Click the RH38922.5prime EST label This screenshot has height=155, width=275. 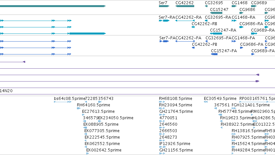coord(237,124)
